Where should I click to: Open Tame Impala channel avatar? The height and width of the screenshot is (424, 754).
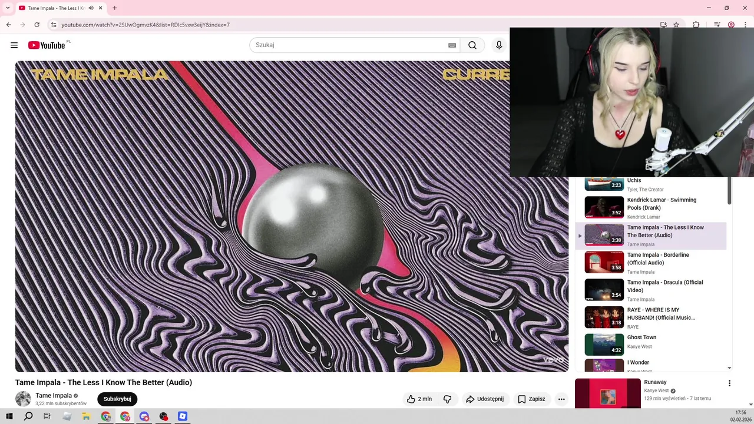[23, 399]
